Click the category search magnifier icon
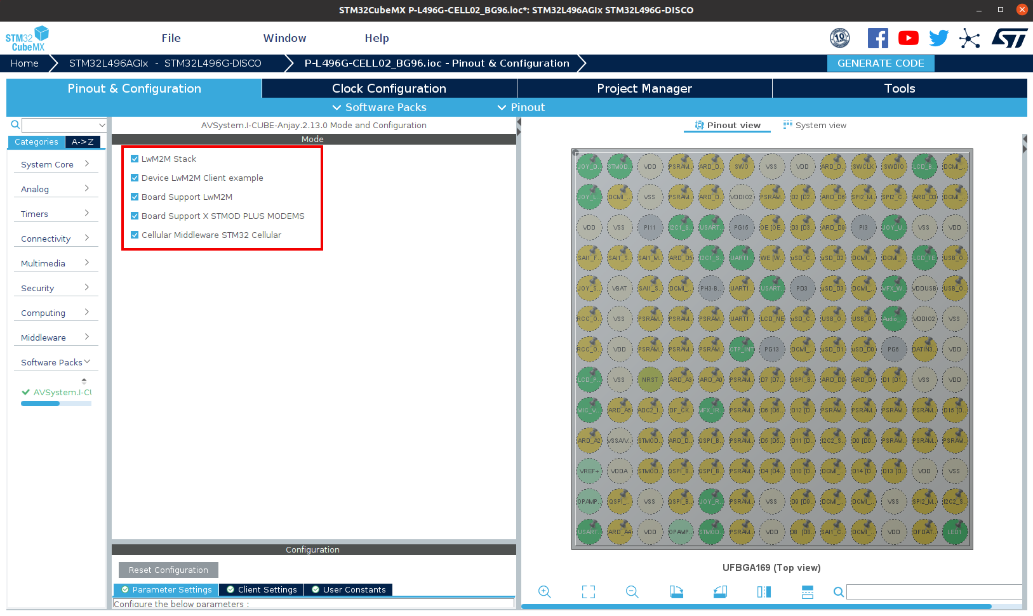The height and width of the screenshot is (616, 1033). [x=15, y=124]
